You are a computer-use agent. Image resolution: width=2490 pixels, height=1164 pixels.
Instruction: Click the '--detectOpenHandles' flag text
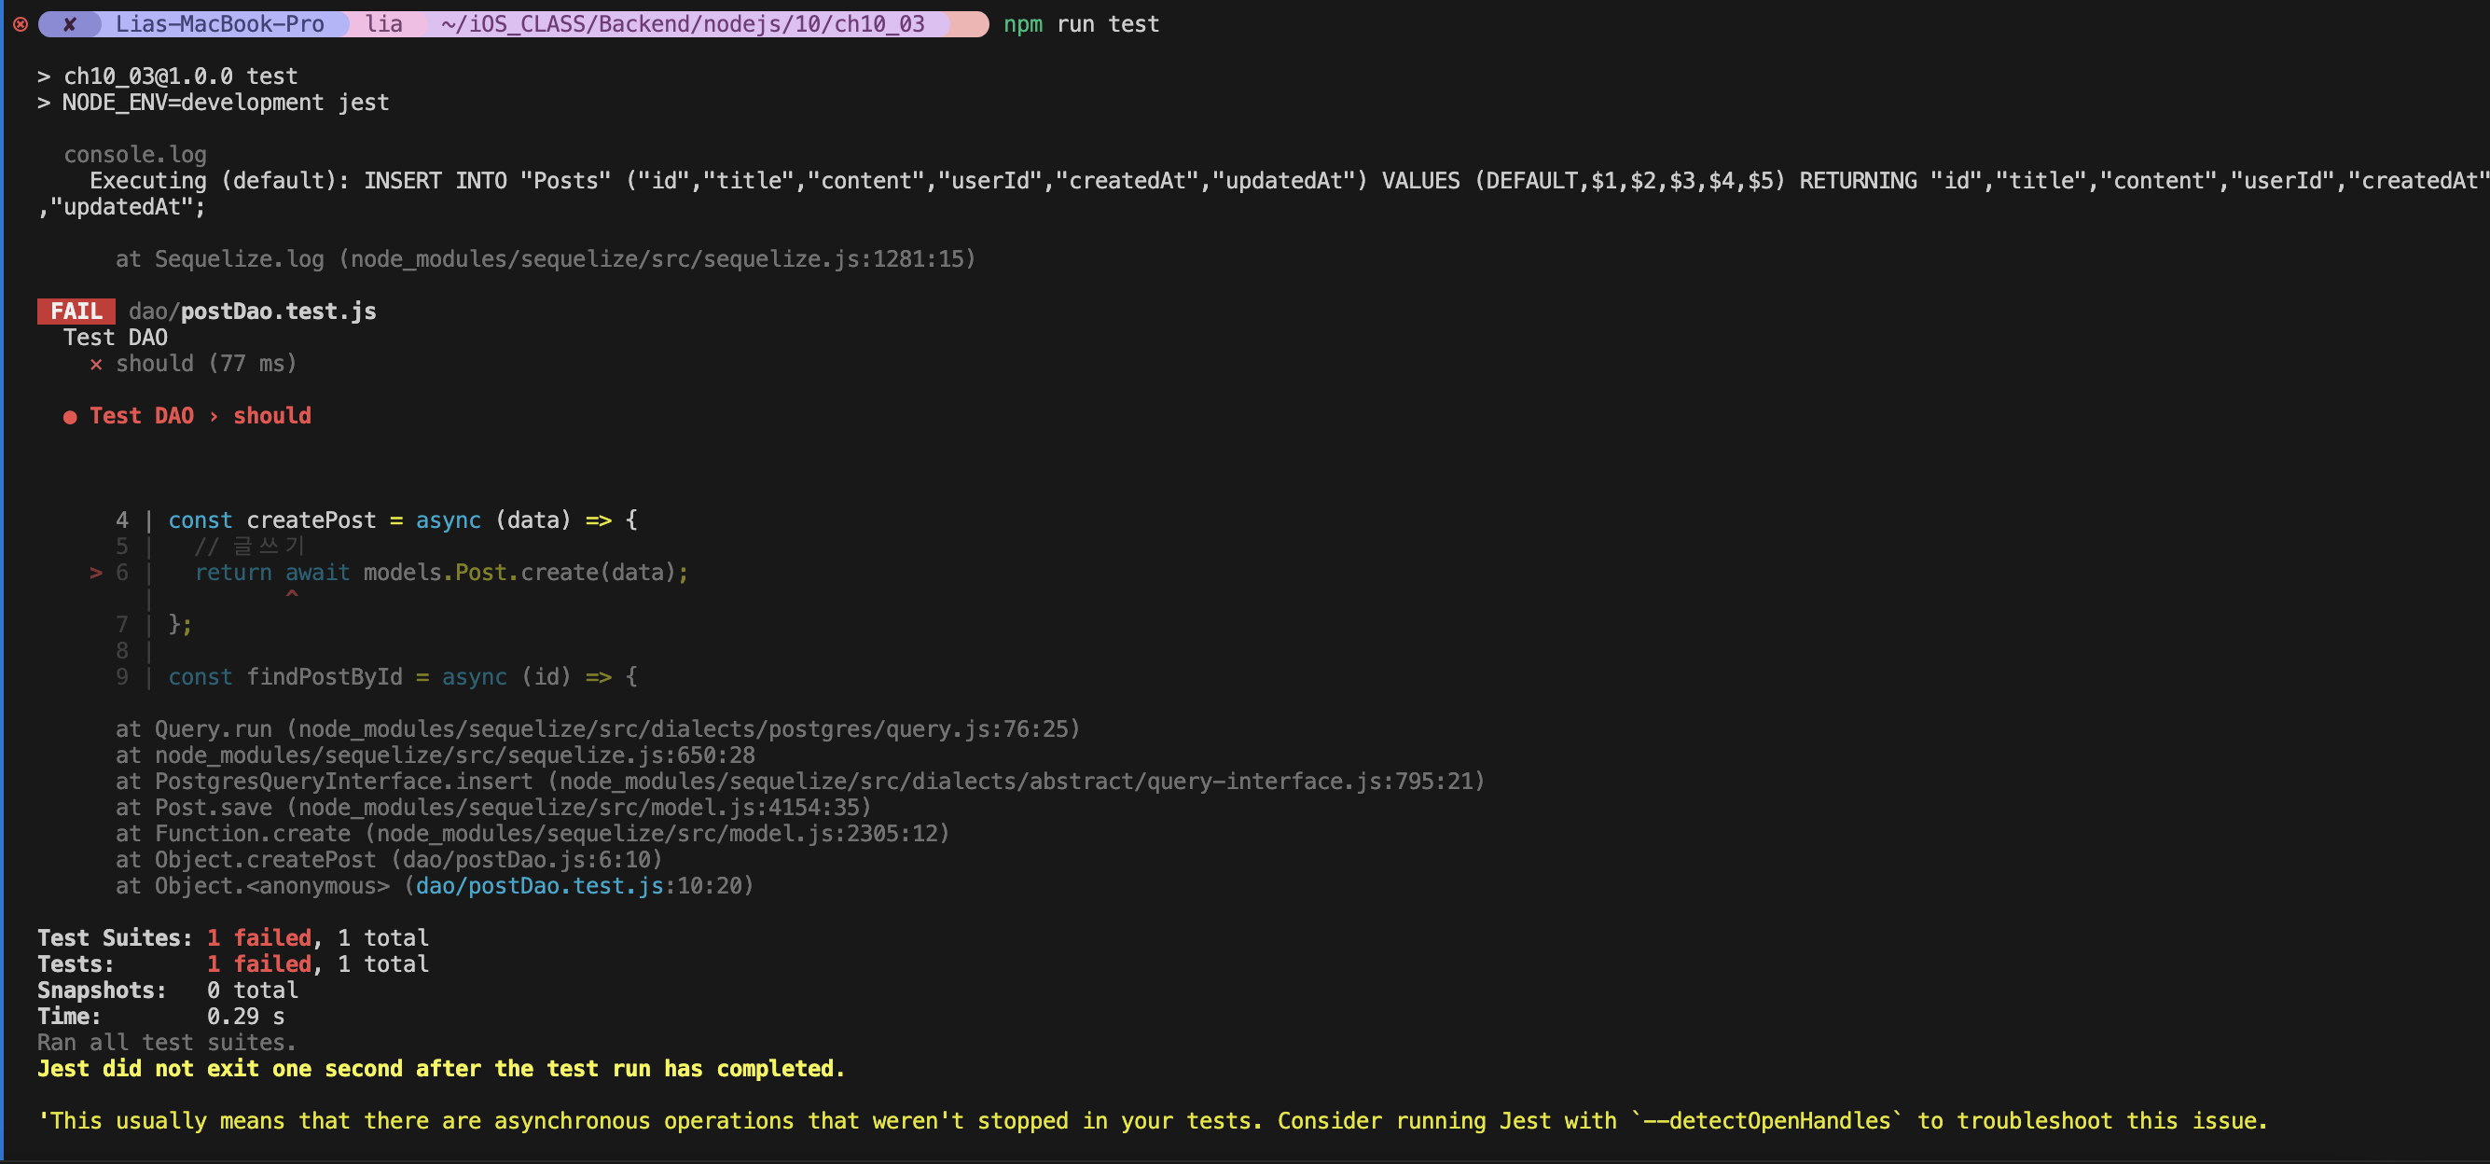[x=1767, y=1121]
